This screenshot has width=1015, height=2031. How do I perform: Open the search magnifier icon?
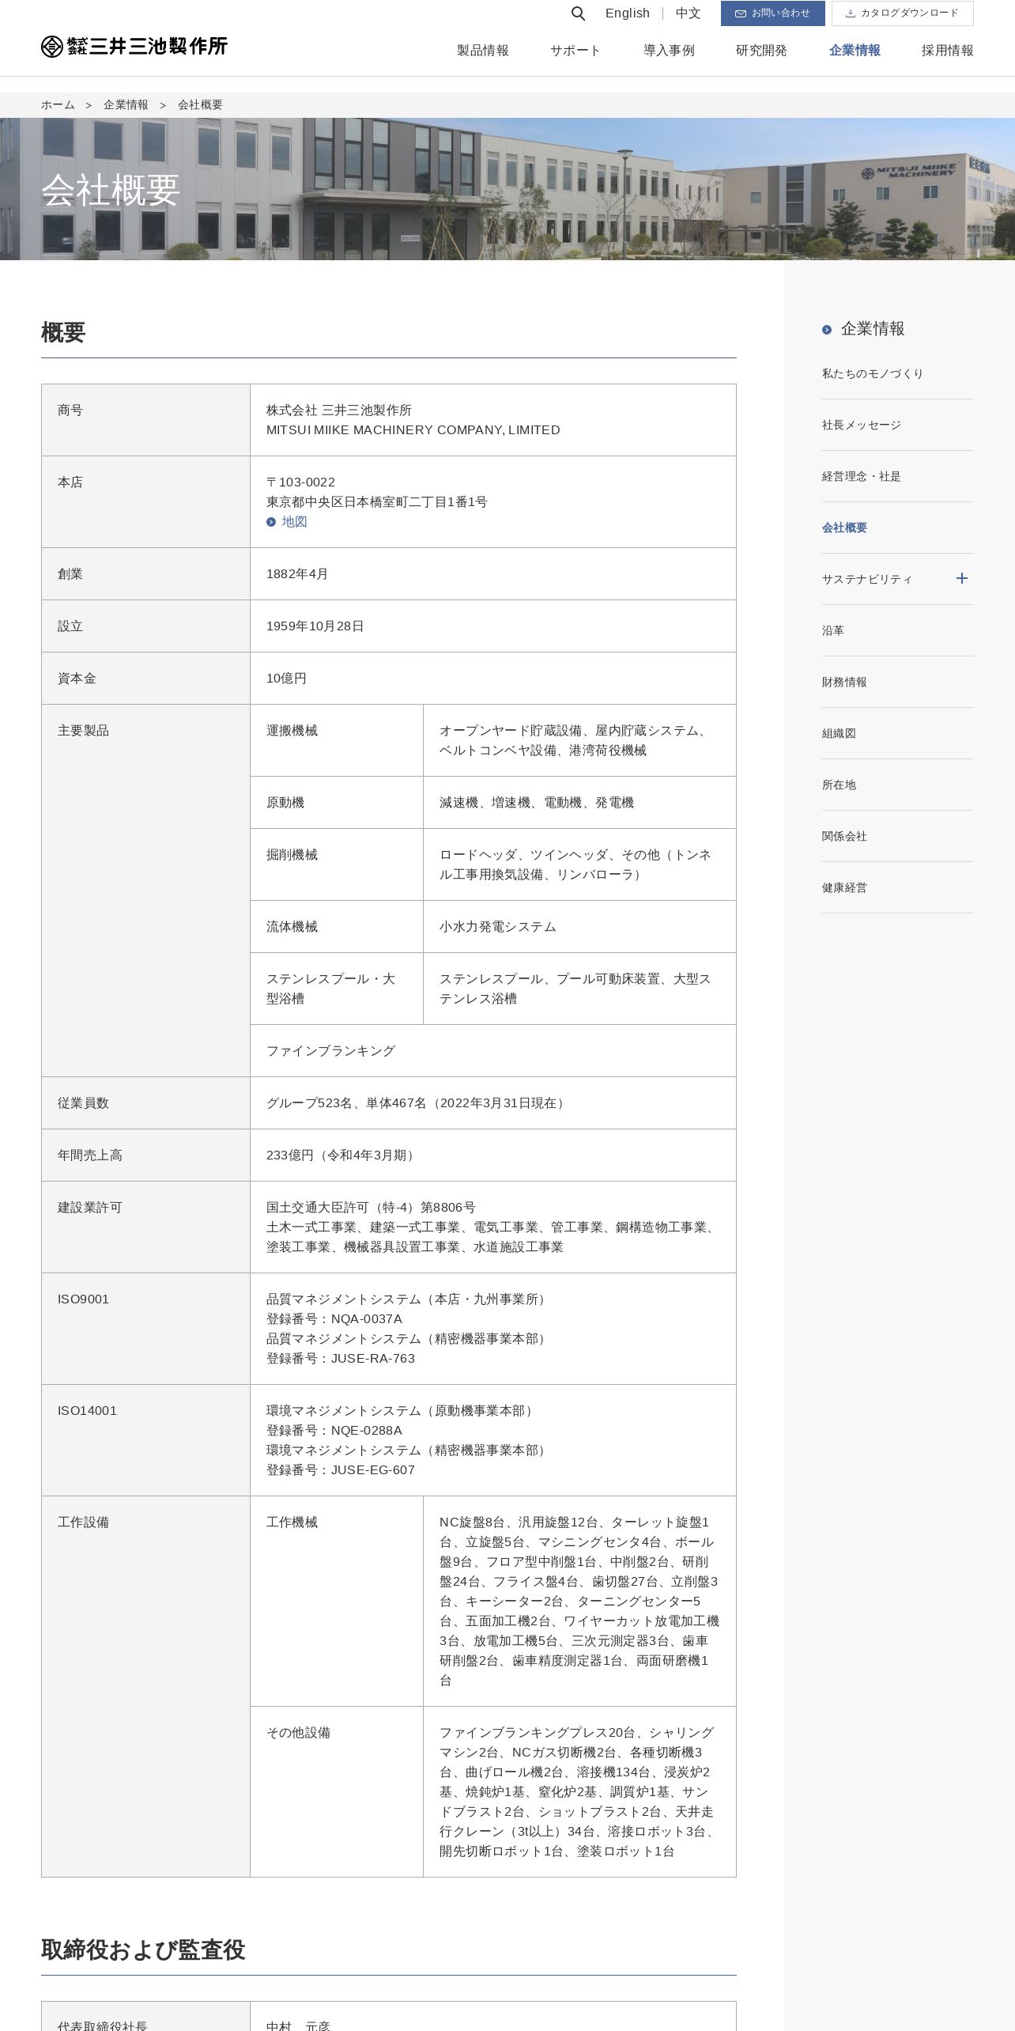click(x=578, y=13)
